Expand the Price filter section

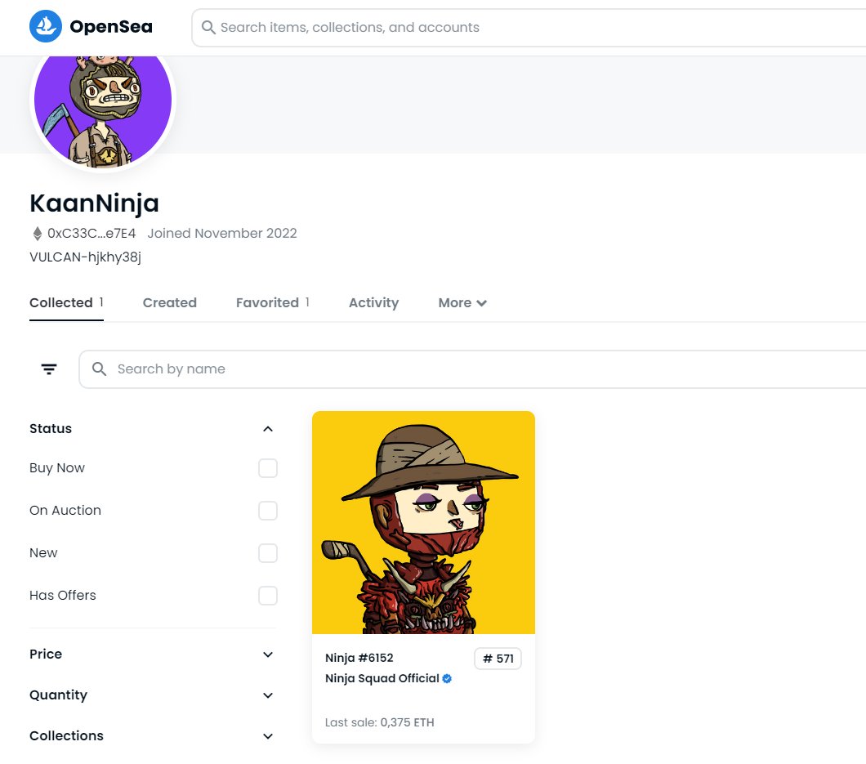click(x=267, y=654)
